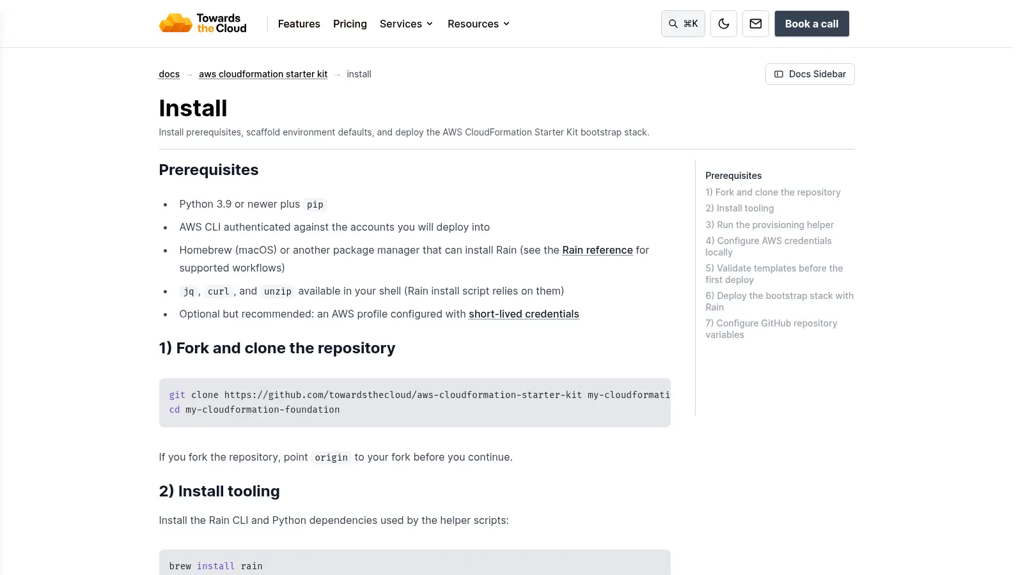Viewport: 1023px width, 575px height.
Task: Click the inline pip code snippet
Action: 315,204
